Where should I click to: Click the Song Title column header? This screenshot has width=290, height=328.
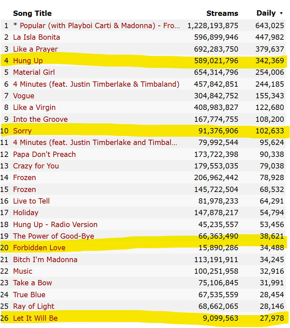click(32, 14)
